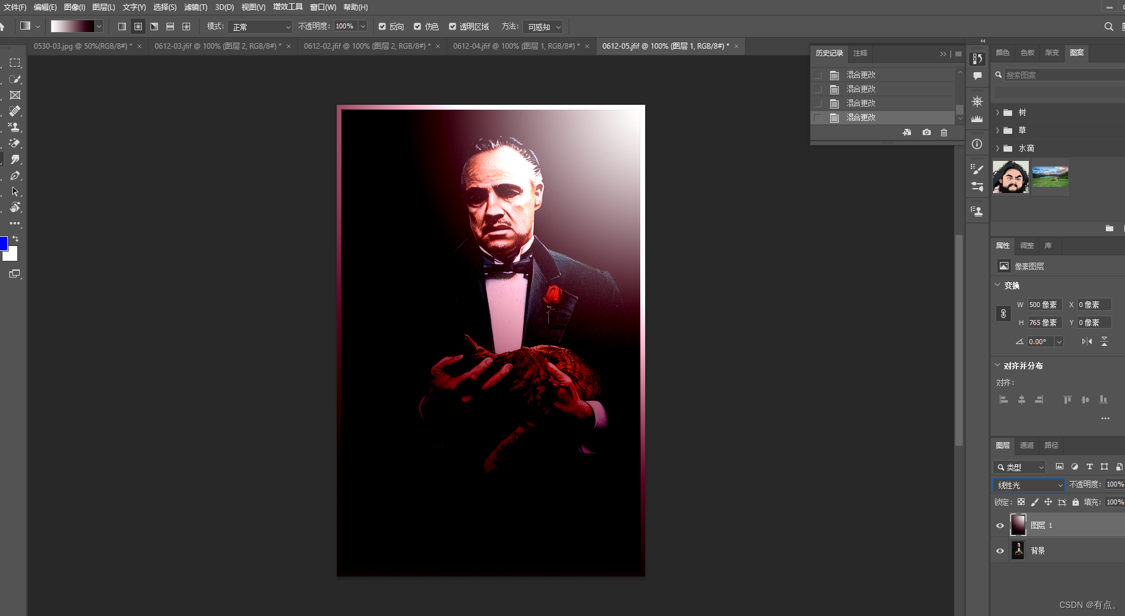1125x616 pixels.
Task: Switch to the 通道 tab
Action: (1026, 445)
